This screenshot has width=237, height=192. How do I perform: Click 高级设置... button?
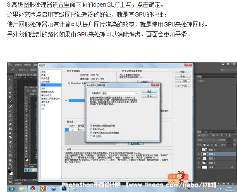136,144
